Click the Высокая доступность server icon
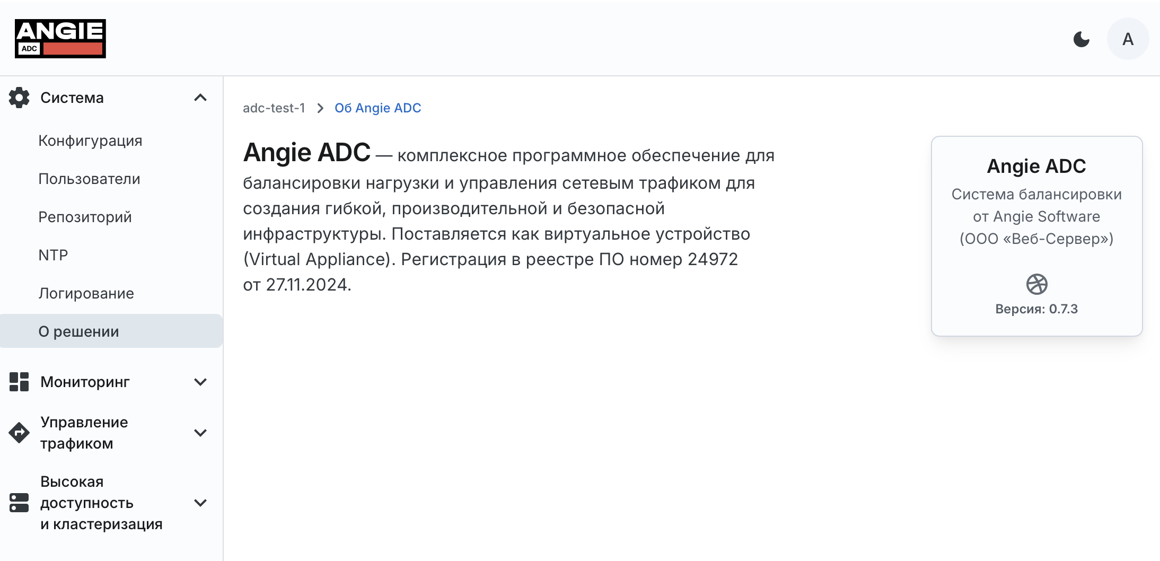Screen dimensions: 1160x561 [x=19, y=503]
